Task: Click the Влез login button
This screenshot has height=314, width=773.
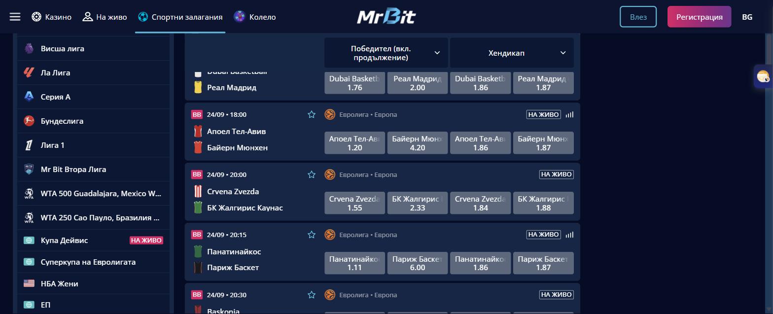Action: pyautogui.click(x=638, y=17)
